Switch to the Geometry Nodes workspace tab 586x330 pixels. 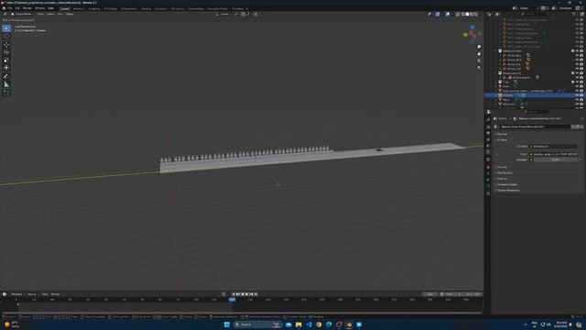click(218, 8)
